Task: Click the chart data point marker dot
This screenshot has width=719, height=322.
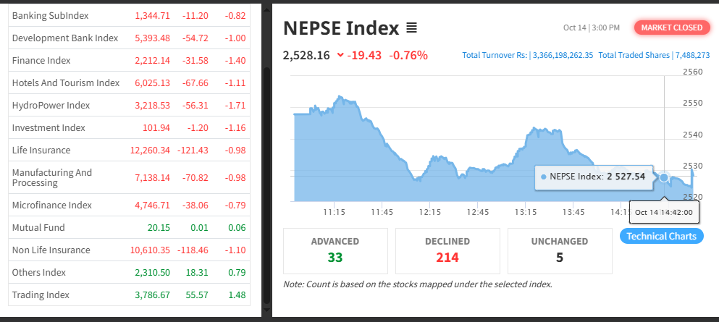Action: click(x=664, y=177)
